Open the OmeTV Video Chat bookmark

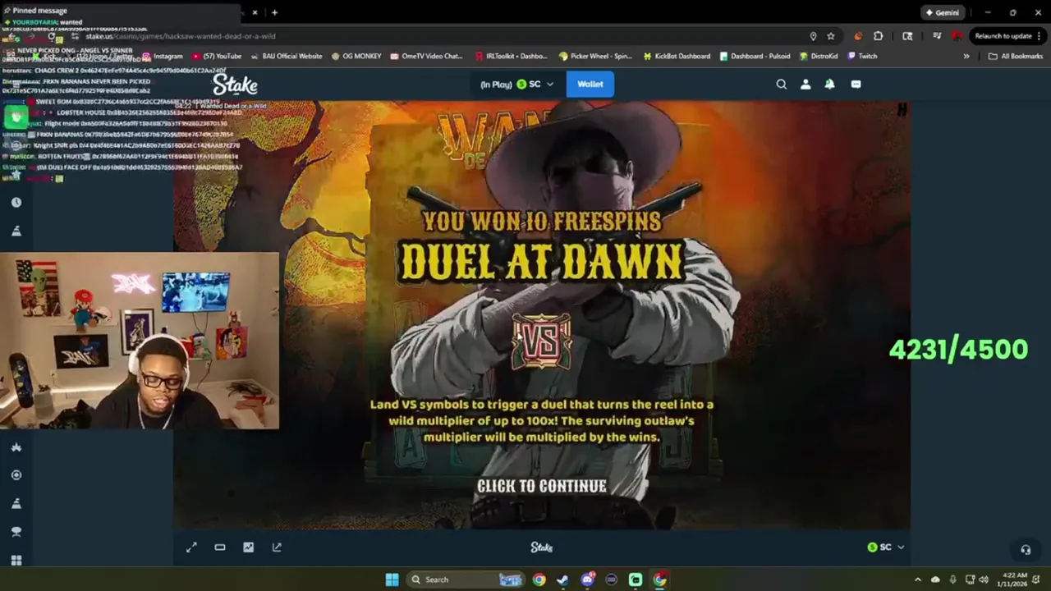point(426,56)
